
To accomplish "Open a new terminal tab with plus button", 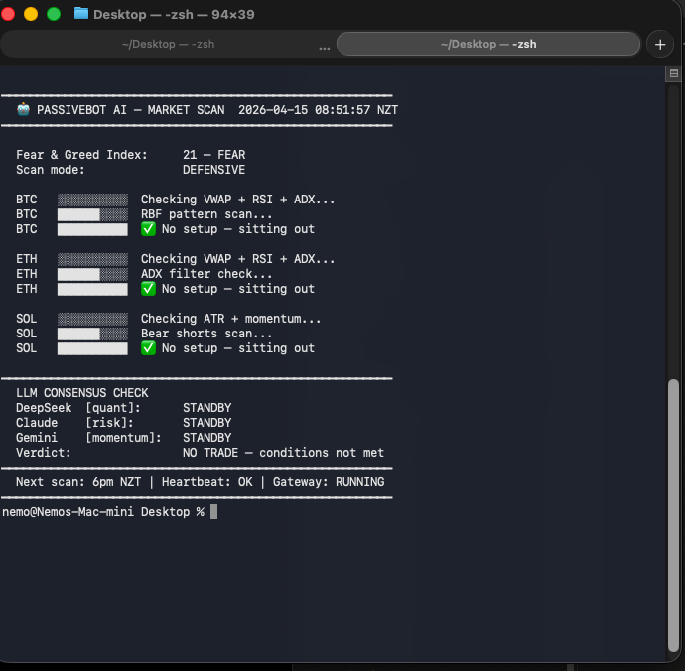I will (660, 44).
